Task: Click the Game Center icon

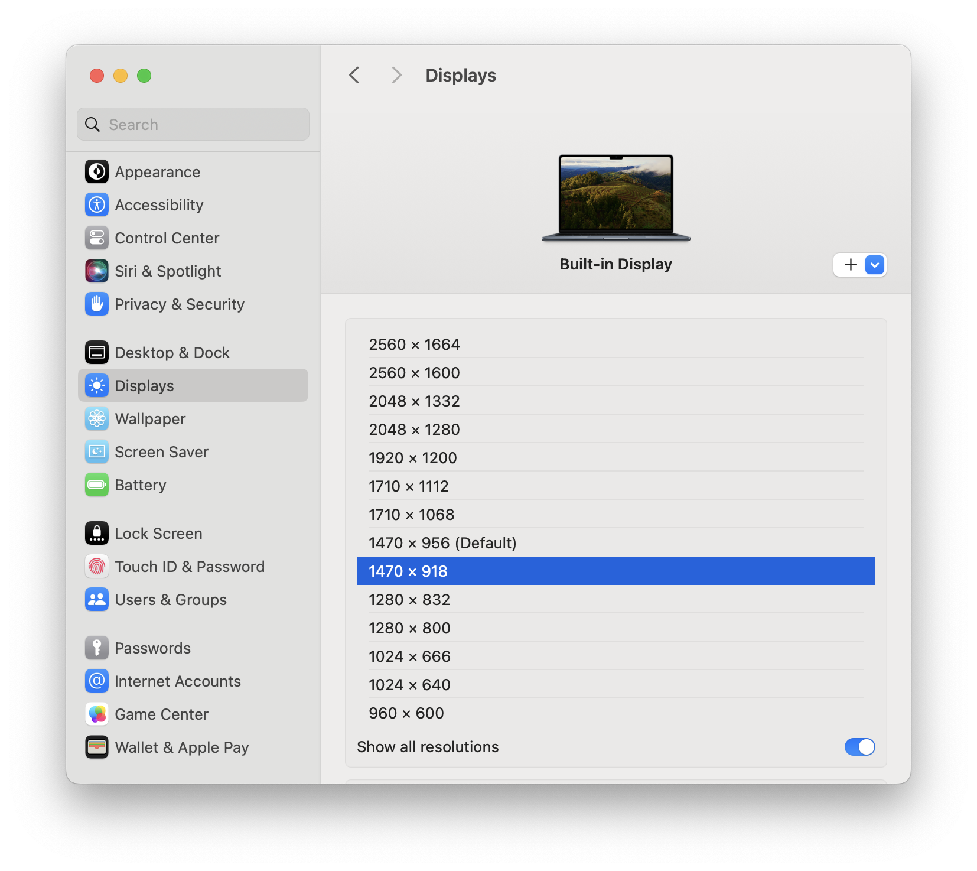Action: point(97,714)
